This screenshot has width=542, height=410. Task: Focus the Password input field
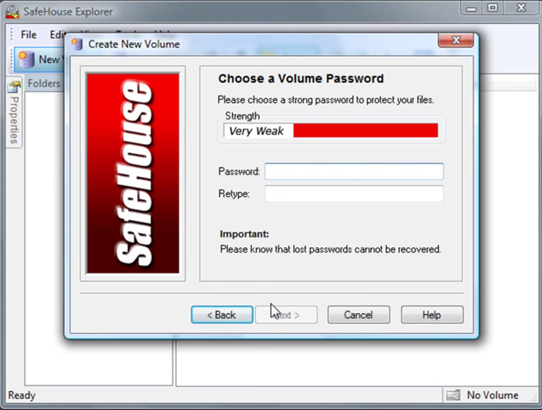coord(354,172)
